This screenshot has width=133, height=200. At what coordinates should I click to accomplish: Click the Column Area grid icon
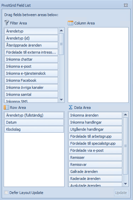pos(71,23)
